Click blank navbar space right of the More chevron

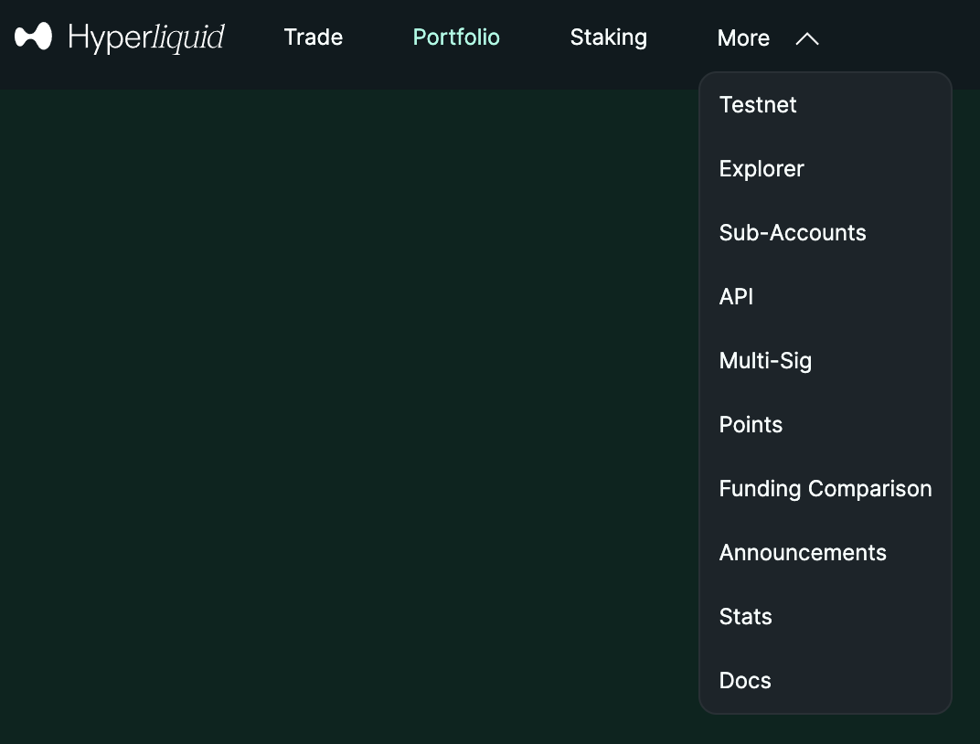(905, 37)
